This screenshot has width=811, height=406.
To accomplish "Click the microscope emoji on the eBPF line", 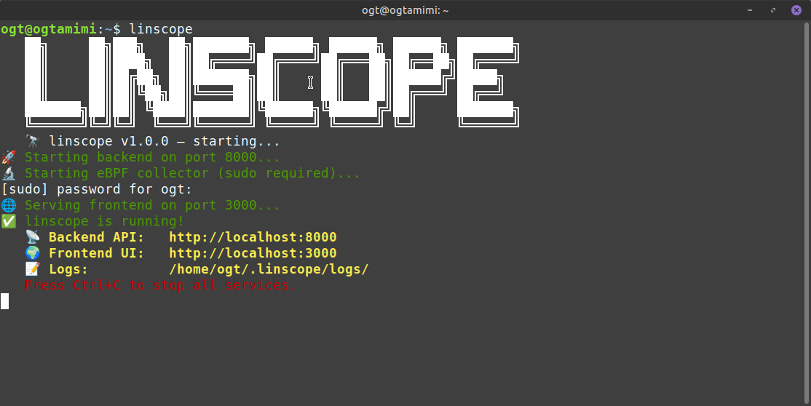I will point(9,173).
